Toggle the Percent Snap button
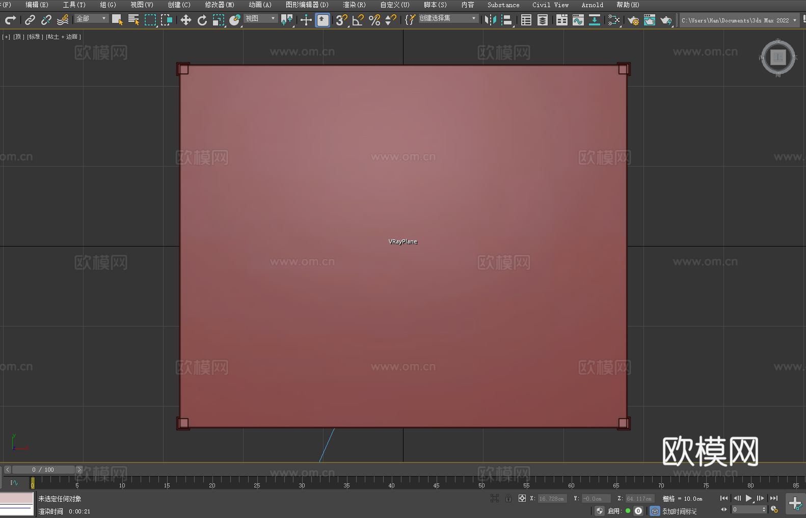The width and height of the screenshot is (806, 518). [374, 20]
